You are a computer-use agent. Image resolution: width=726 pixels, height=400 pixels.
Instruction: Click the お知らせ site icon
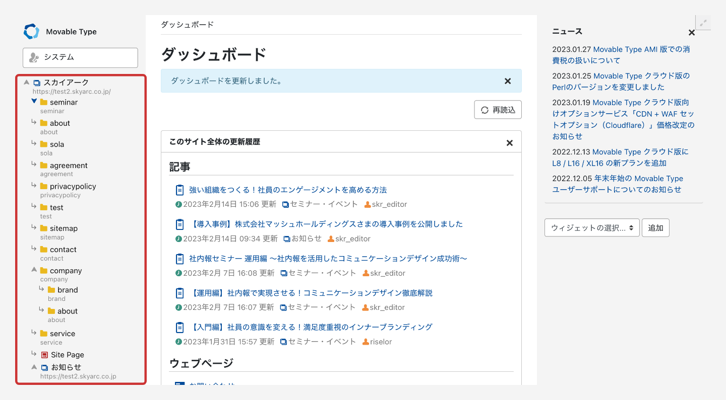[44, 367]
